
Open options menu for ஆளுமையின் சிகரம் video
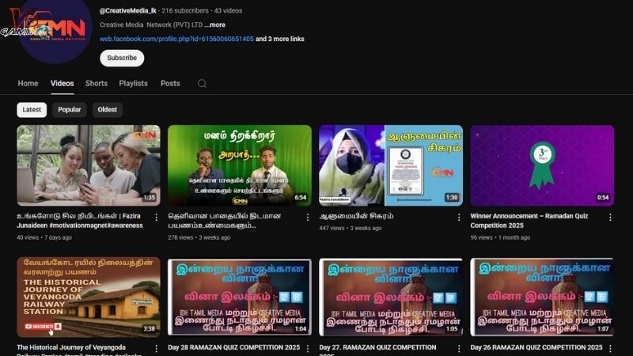(x=459, y=218)
